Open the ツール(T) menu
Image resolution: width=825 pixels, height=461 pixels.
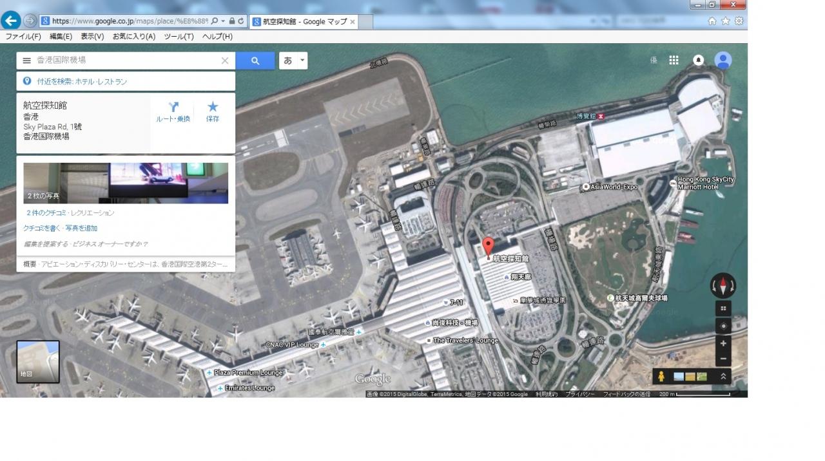(179, 37)
